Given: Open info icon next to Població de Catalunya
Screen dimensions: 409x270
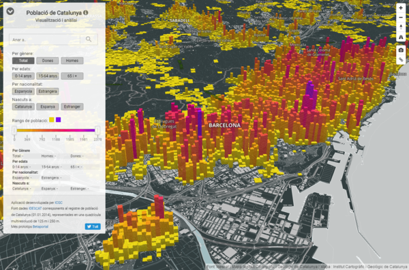Looking at the screenshot, I should [86, 12].
